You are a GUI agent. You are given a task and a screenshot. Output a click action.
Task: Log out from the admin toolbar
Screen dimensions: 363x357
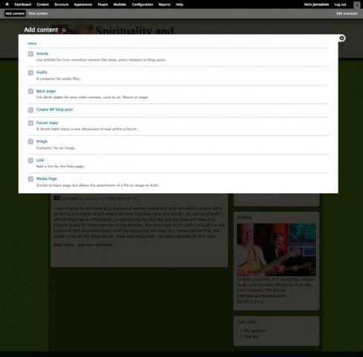click(340, 4)
